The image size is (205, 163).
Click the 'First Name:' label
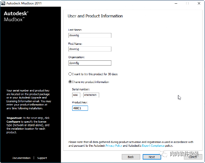(75, 44)
